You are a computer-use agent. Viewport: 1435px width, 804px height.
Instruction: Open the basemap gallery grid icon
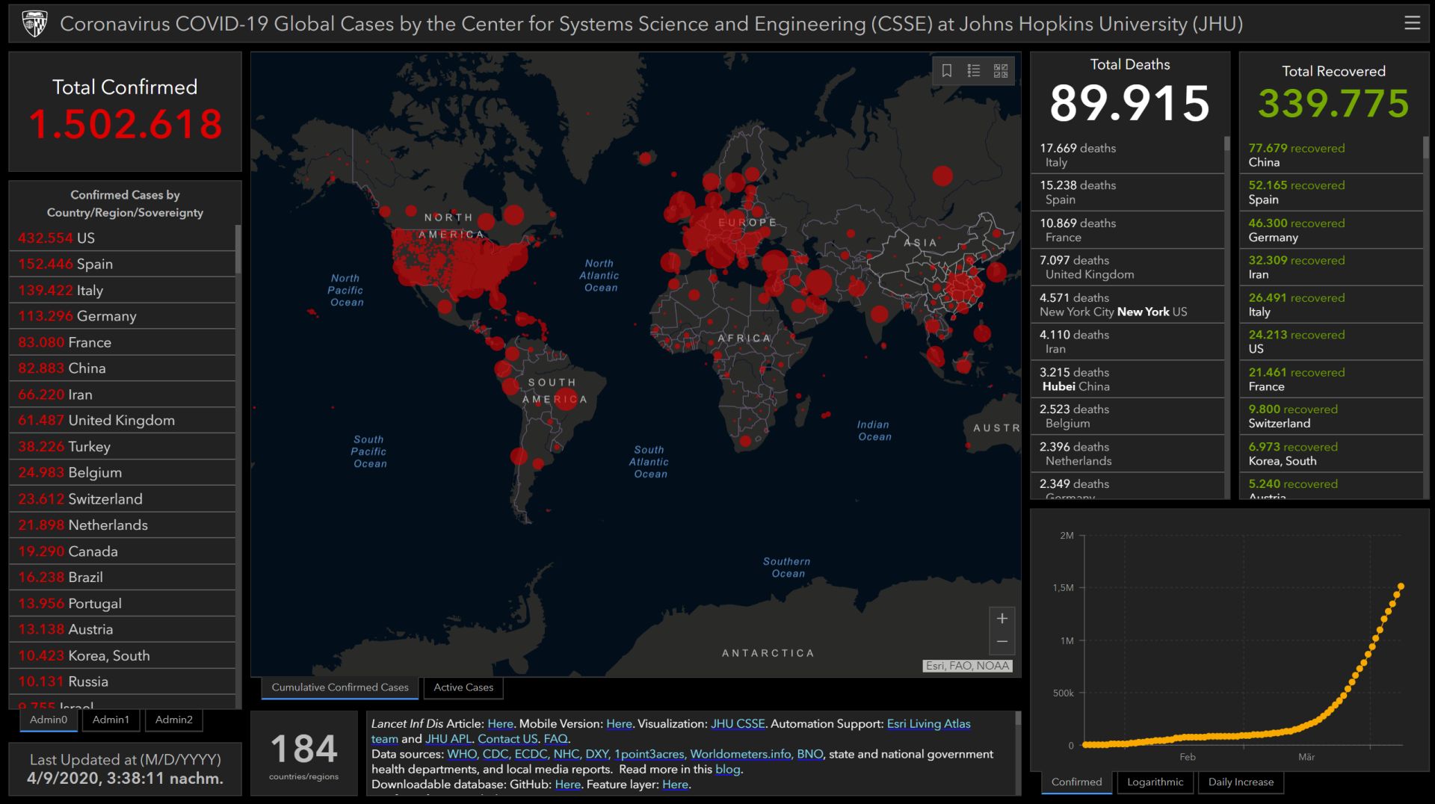(x=1001, y=71)
